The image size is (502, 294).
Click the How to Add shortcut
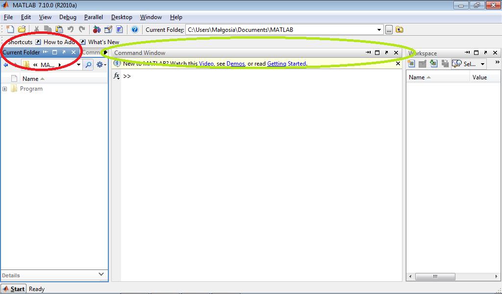(55, 42)
